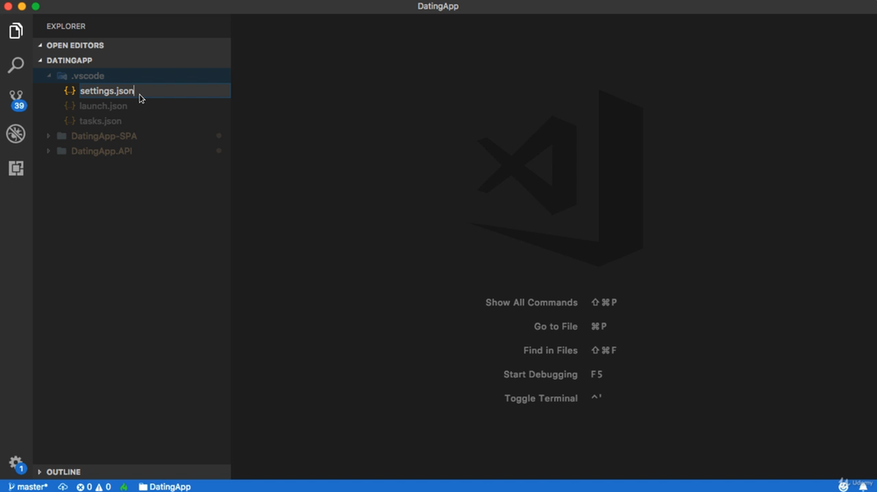
Task: Click the JSON icon beside tasks.json
Action: [69, 121]
